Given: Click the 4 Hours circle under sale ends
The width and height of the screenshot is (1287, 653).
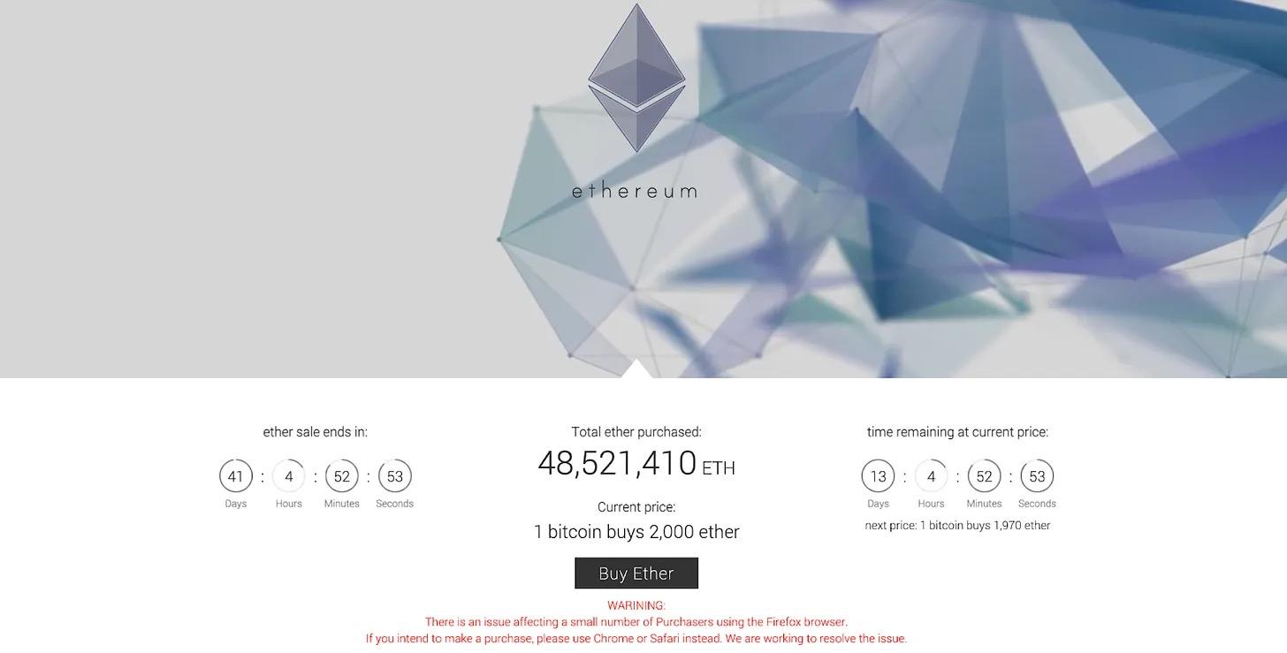Looking at the screenshot, I should [289, 476].
